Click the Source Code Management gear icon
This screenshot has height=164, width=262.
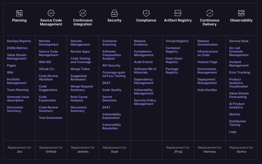(51, 13)
